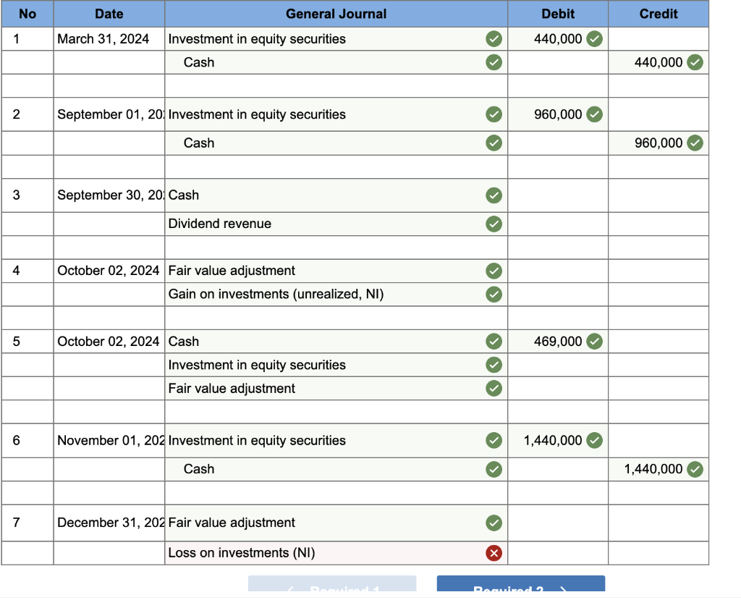Click green check beside Dividend revenue

494,224
